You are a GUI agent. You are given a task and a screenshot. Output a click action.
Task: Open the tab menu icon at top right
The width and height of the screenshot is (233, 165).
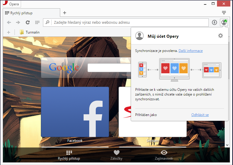click(224, 13)
